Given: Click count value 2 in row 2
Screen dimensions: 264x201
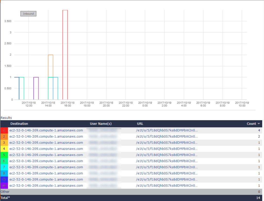Looking at the screenshot, I should 259,137.
